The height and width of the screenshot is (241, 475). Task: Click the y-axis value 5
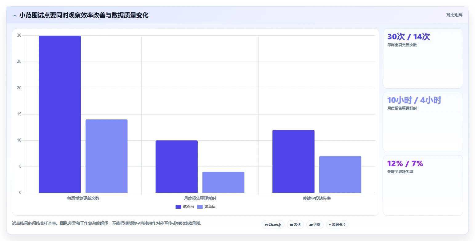(x=20, y=167)
